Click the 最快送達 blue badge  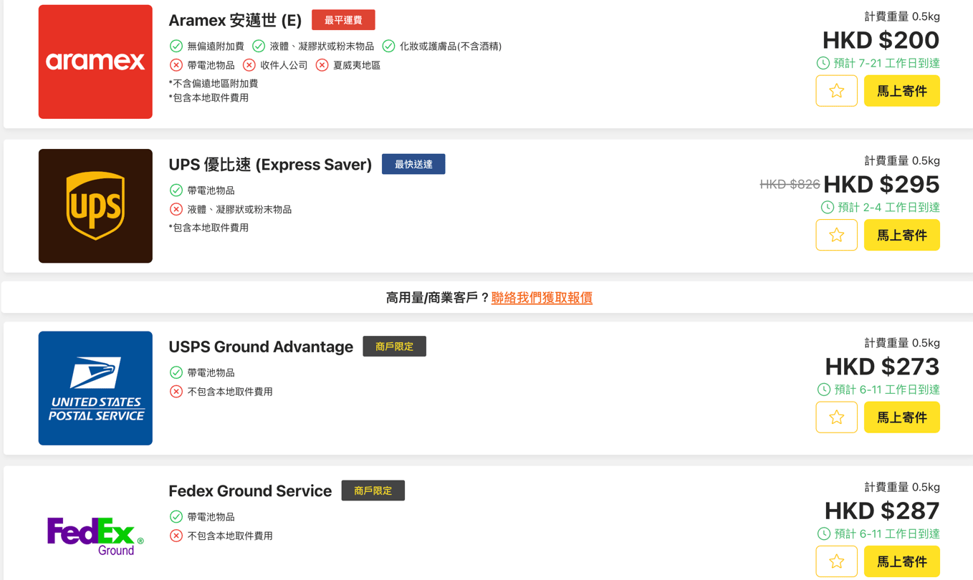pos(413,164)
